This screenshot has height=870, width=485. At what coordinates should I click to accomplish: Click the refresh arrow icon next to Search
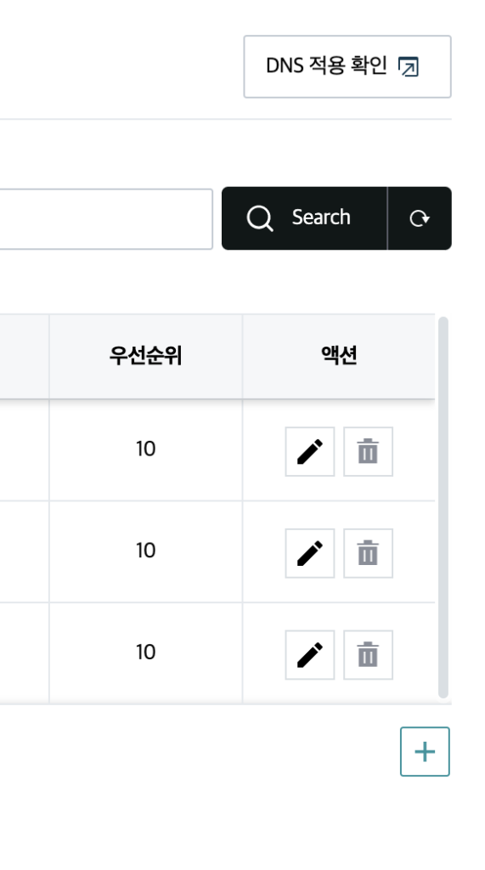pyautogui.click(x=420, y=218)
